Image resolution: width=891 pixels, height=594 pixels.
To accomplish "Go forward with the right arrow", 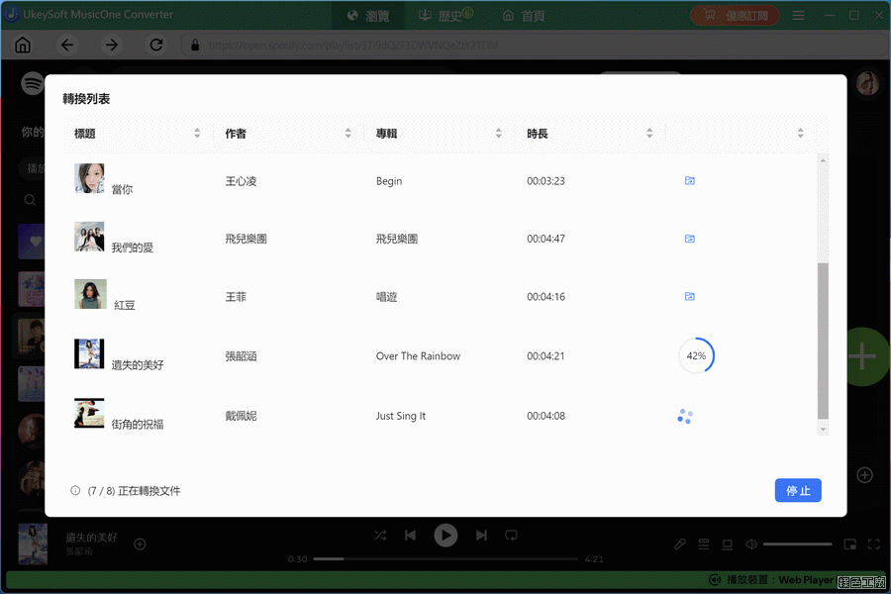I will [112, 45].
